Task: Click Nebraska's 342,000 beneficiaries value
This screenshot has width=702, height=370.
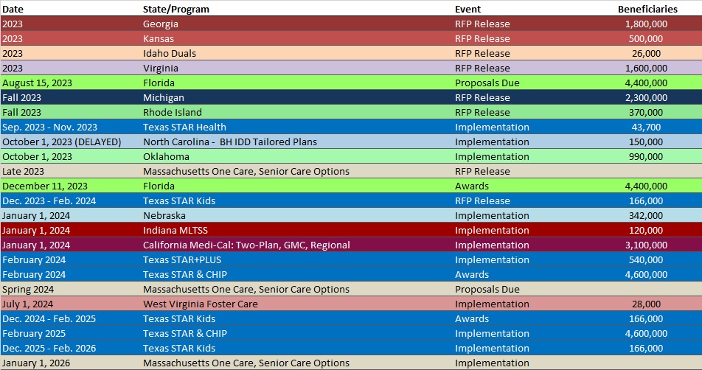Action: pyautogui.click(x=646, y=216)
